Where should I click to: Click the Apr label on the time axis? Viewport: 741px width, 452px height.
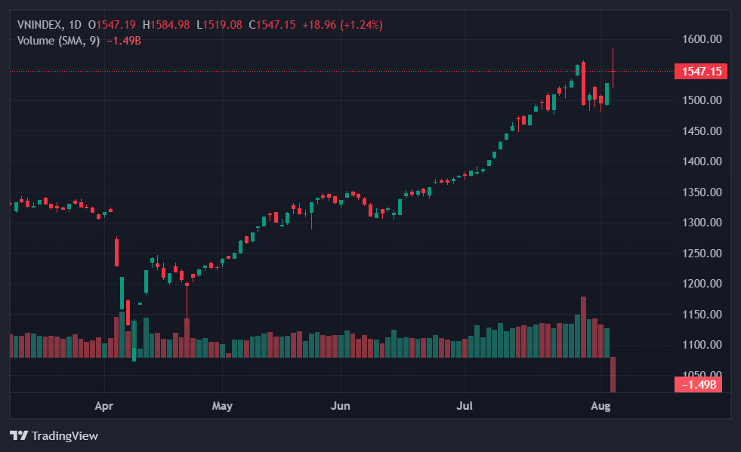tap(104, 406)
